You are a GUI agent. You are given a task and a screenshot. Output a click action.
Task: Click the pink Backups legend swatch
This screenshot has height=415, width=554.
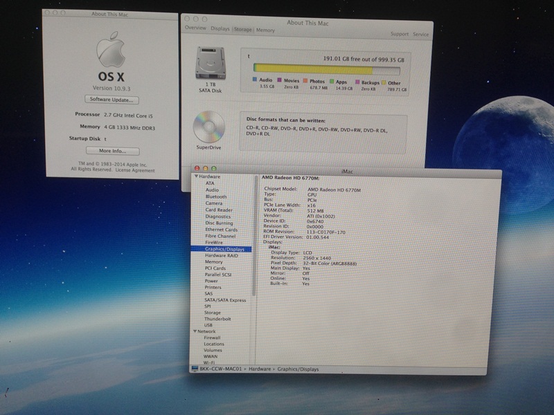click(x=357, y=82)
